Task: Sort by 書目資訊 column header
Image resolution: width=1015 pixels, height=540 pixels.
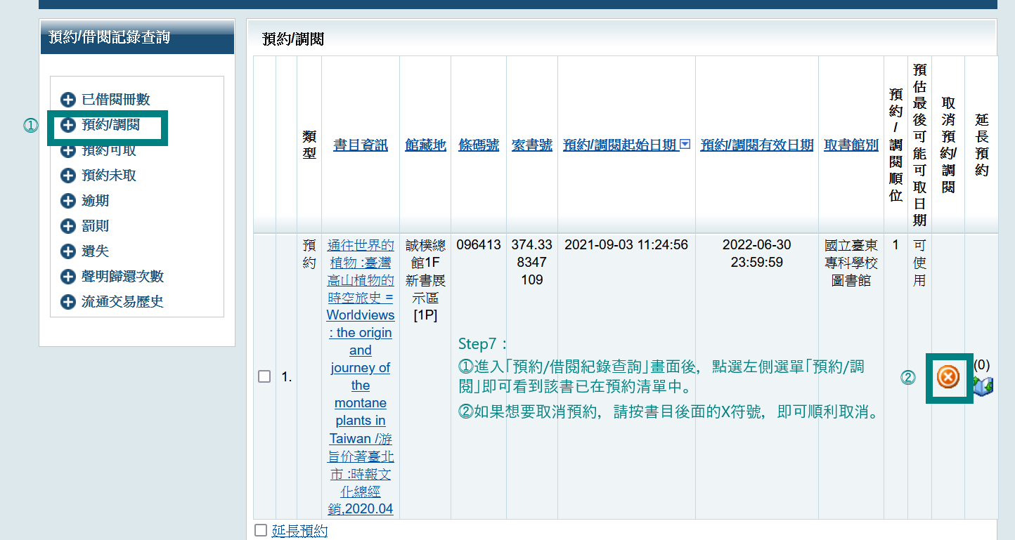Action: tap(361, 145)
